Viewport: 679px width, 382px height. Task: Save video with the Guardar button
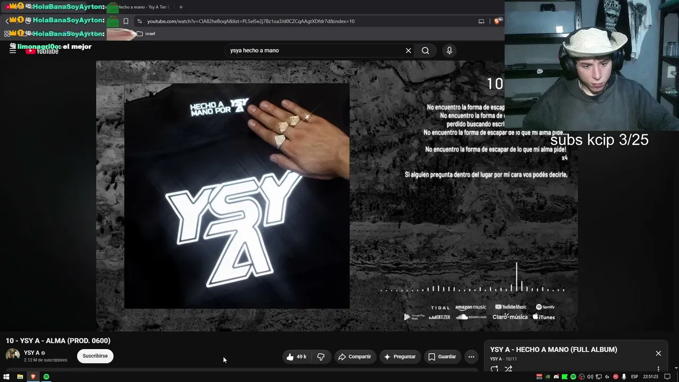pos(442,357)
